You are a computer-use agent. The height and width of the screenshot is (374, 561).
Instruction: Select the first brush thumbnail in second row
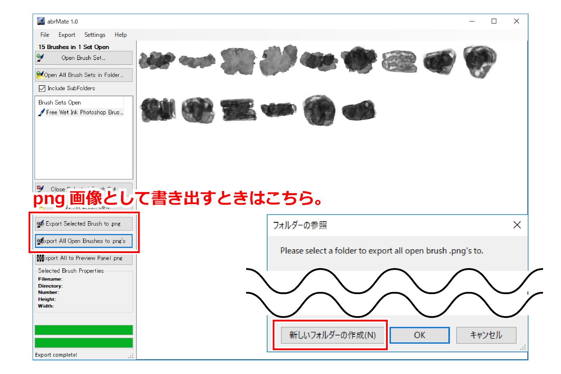click(157, 110)
